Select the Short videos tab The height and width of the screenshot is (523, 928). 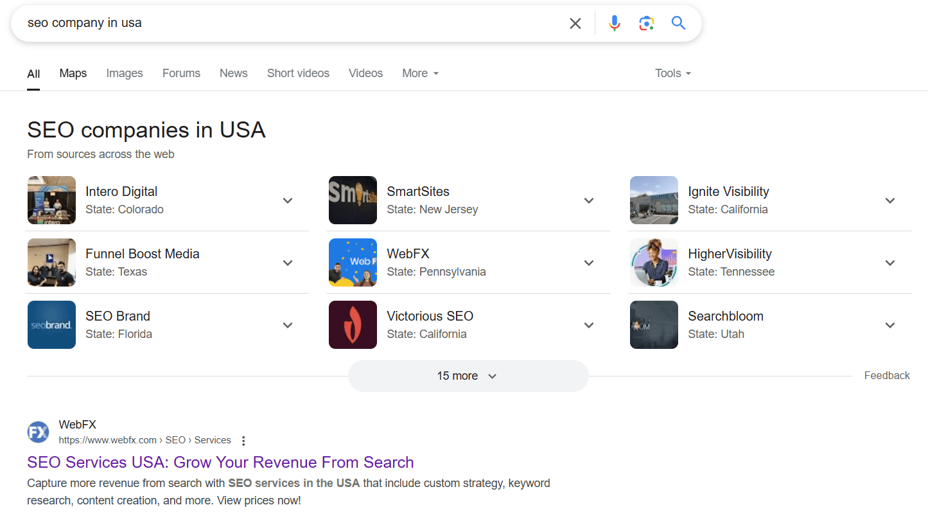tap(298, 73)
